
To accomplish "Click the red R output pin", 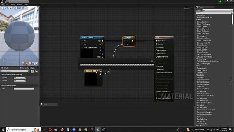I will 102,44.
